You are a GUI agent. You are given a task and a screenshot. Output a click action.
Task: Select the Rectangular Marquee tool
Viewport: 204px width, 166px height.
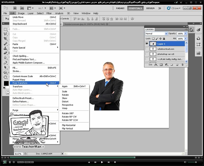click(5, 29)
